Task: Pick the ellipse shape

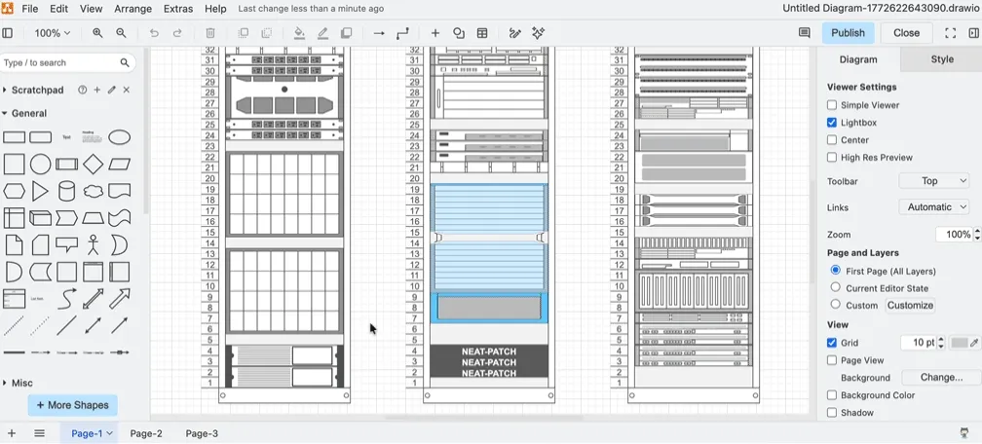Action: [120, 137]
